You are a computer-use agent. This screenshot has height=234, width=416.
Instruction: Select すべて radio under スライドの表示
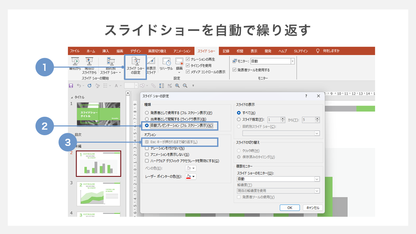click(x=239, y=113)
